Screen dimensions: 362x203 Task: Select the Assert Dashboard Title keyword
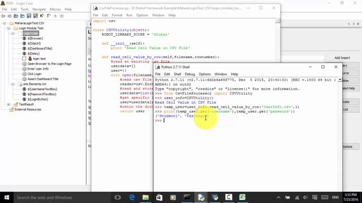tap(43, 79)
